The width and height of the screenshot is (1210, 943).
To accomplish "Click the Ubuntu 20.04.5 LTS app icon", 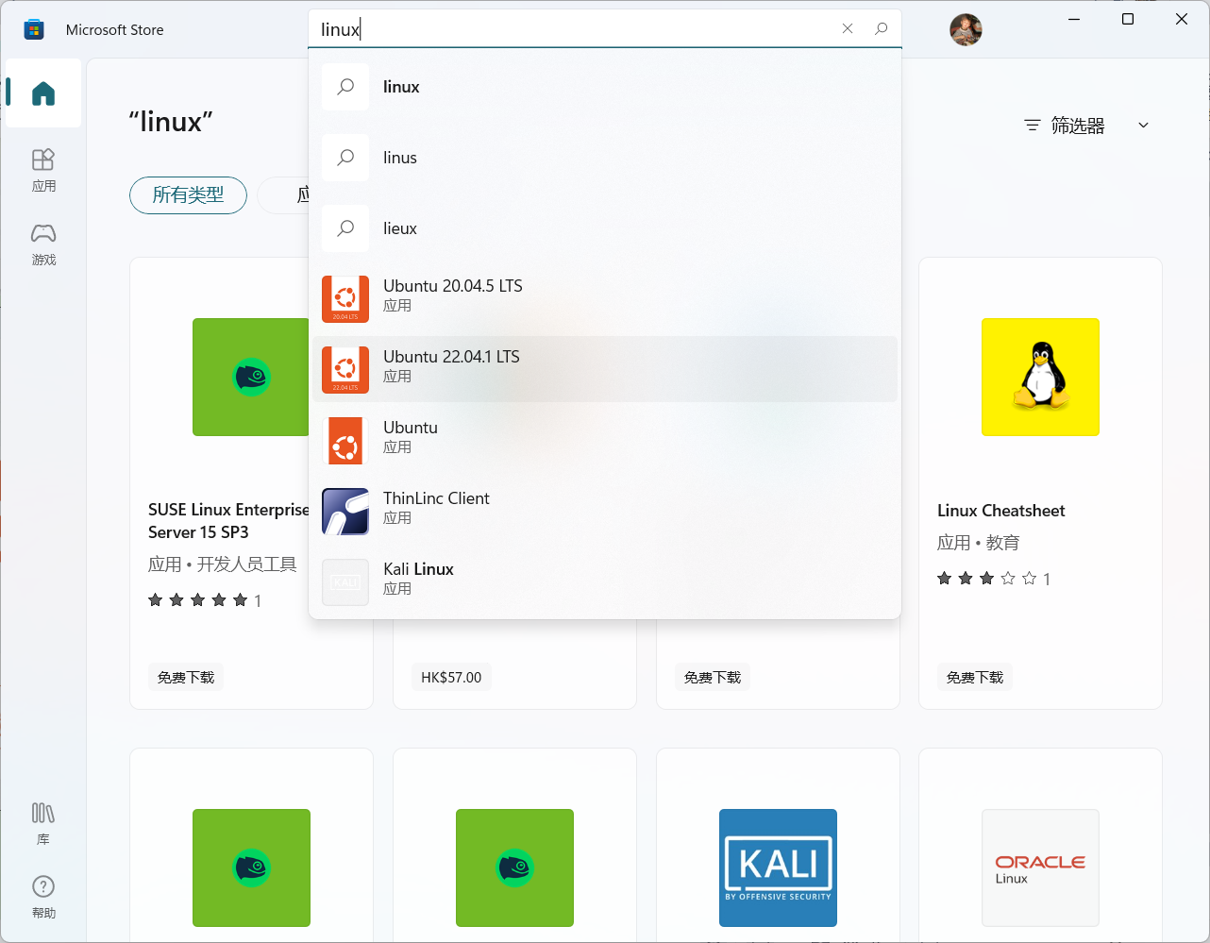I will (345, 299).
